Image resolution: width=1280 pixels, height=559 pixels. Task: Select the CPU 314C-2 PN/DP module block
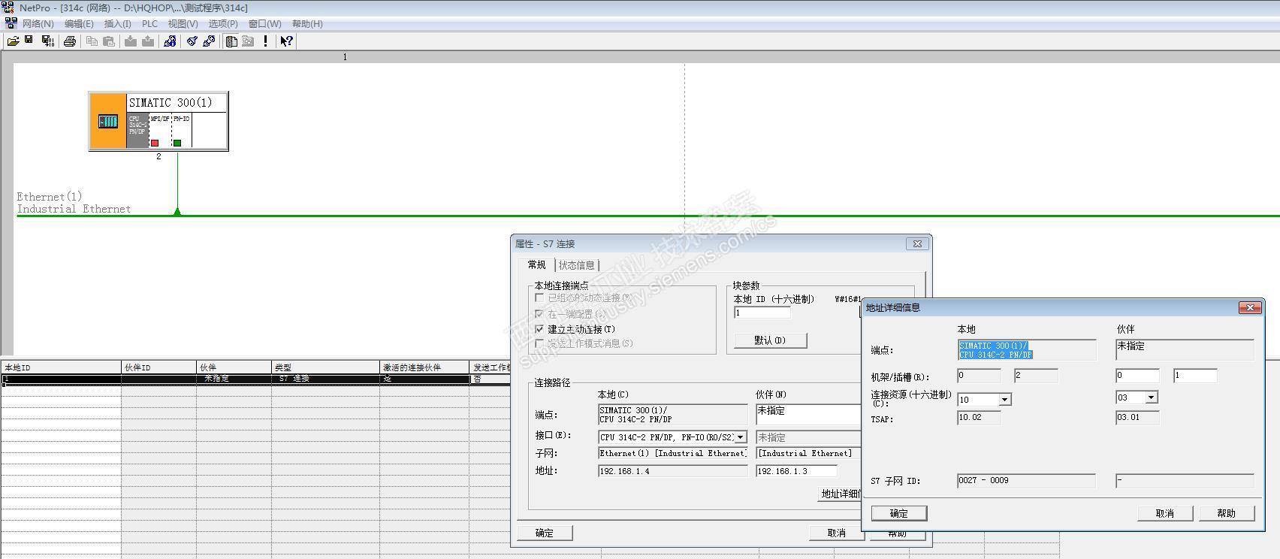pyautogui.click(x=137, y=130)
